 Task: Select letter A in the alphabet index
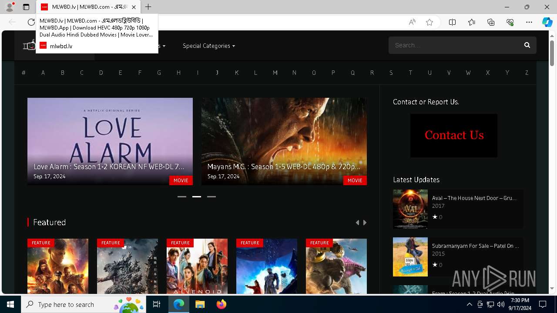(43, 73)
